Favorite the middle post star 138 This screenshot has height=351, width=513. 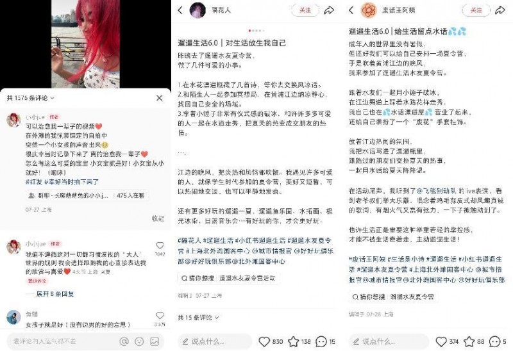(x=293, y=341)
